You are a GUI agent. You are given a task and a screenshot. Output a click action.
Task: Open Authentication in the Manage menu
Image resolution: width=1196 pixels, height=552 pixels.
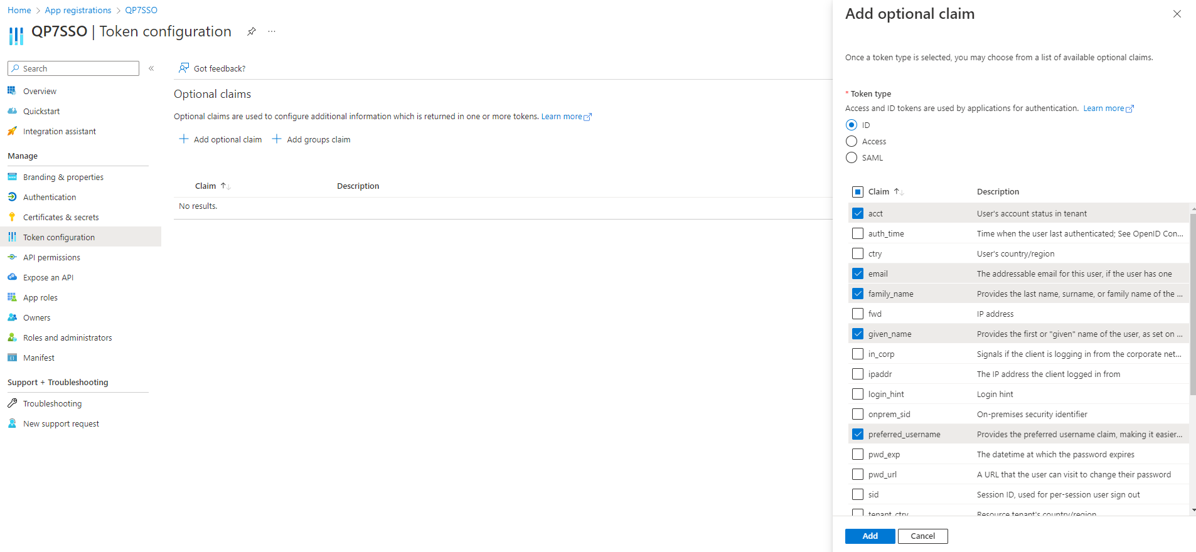50,197
